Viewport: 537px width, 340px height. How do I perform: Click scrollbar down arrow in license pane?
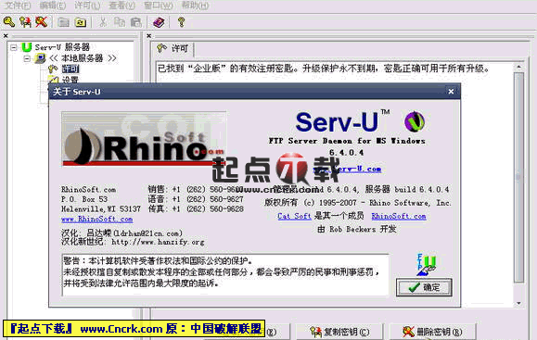518,303
